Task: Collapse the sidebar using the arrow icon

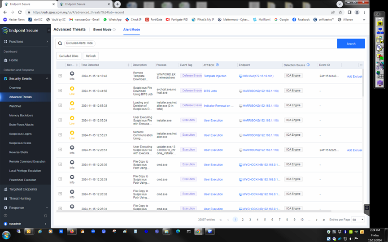Action: pos(49,30)
